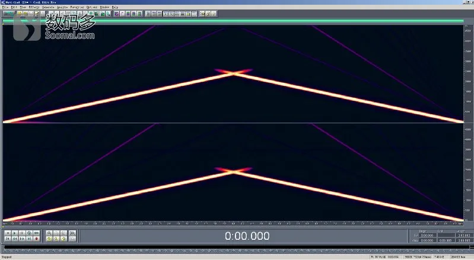Click the Rewind transport button
This screenshot has height=260, width=474.
[15, 239]
